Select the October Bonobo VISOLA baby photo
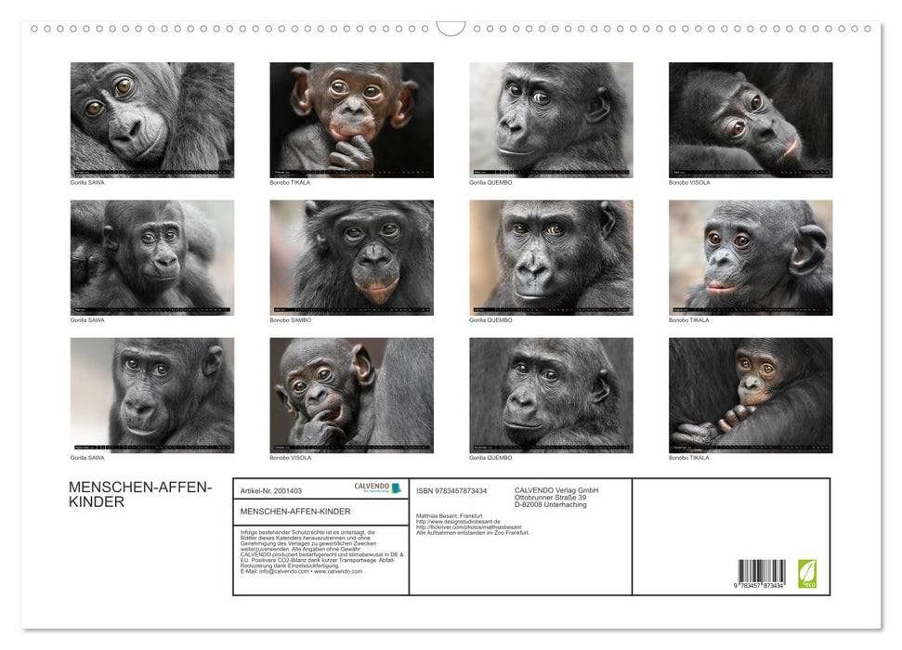Image resolution: width=902 pixels, height=650 pixels. click(x=351, y=395)
